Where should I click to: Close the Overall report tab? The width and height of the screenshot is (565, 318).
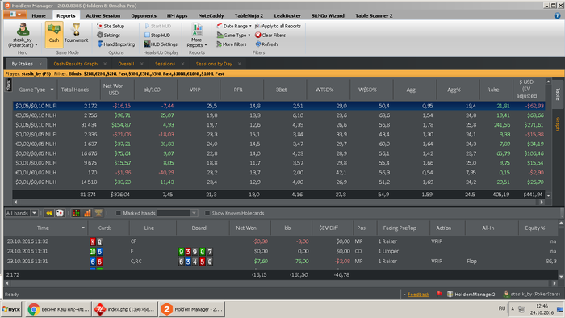(141, 64)
